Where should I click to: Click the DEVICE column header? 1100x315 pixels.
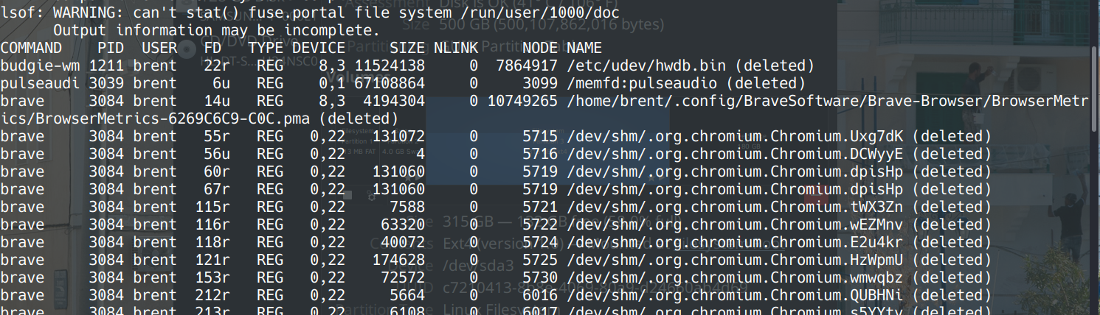319,48
